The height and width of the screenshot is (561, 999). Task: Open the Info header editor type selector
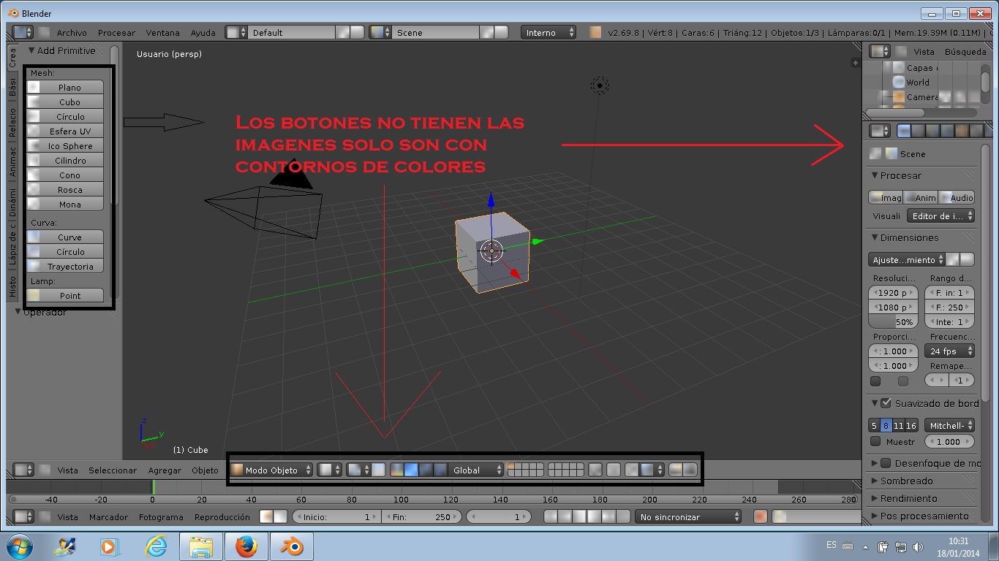pos(23,32)
